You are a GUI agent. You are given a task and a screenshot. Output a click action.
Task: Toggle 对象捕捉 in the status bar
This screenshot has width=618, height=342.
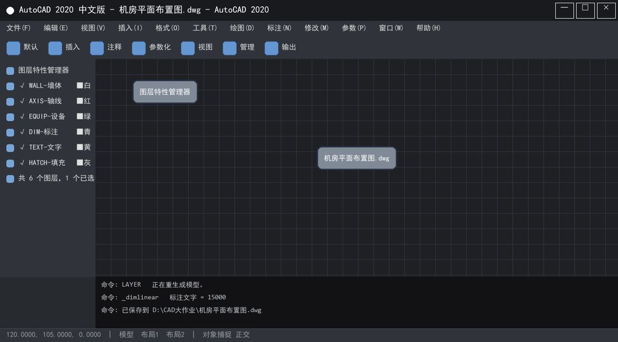click(217, 335)
